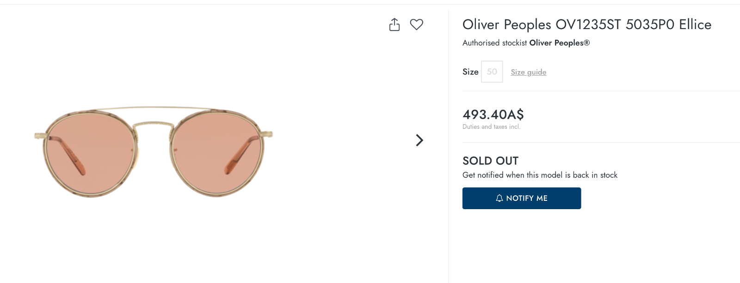Click the 493.40A$ price
This screenshot has height=283, width=740.
pyautogui.click(x=493, y=114)
